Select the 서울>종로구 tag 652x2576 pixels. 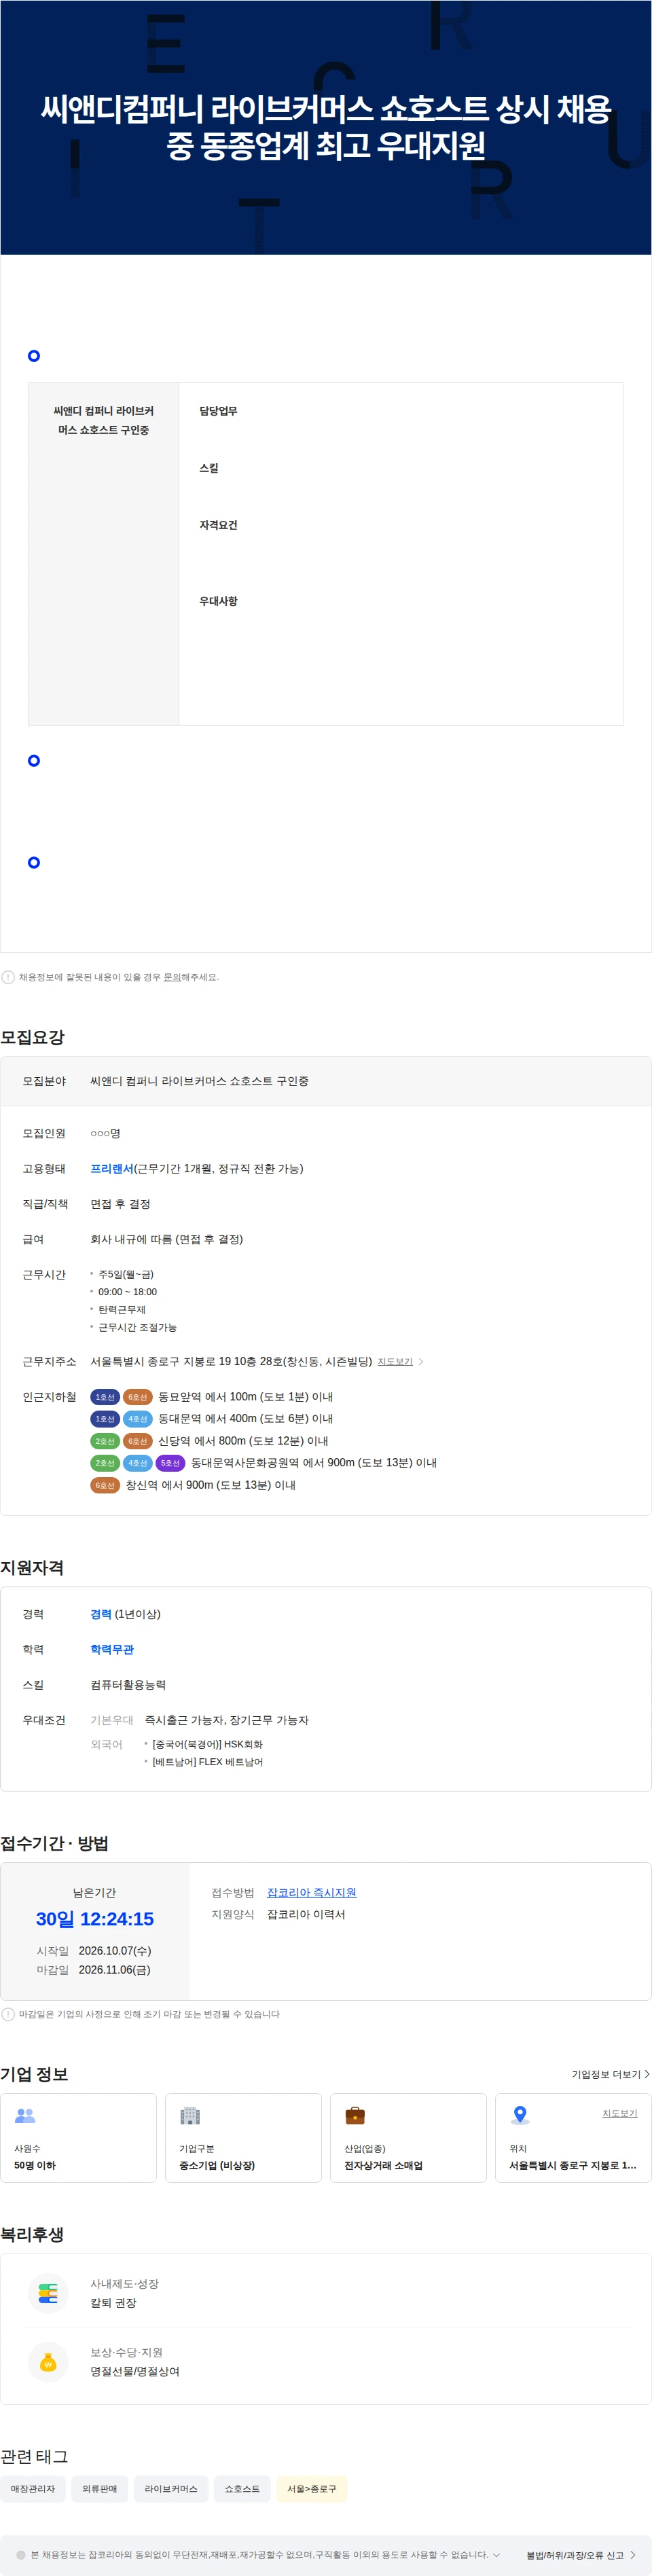pyautogui.click(x=312, y=2489)
